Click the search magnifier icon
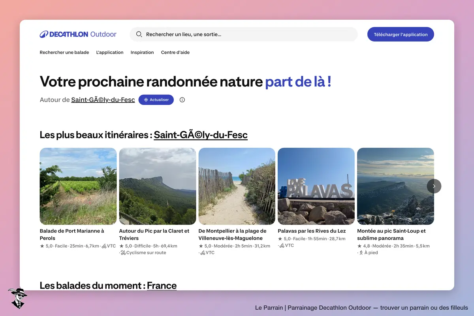The image size is (474, 316). 139,34
